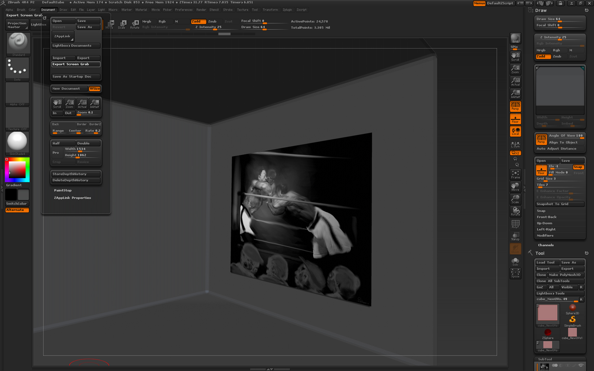Open the Brush menu
594x371 pixels.
(x=21, y=10)
